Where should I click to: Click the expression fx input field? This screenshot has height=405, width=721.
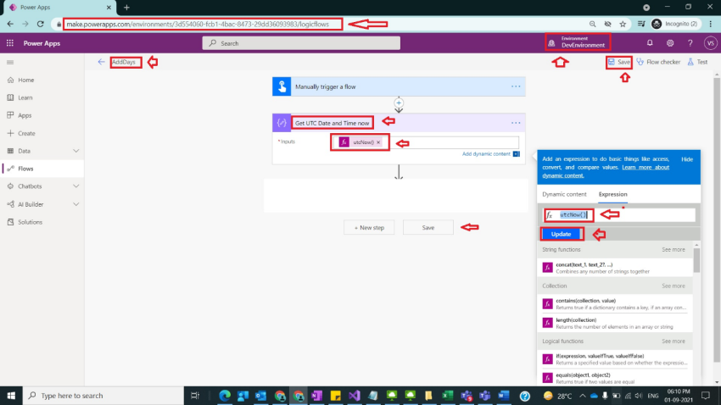click(x=620, y=215)
